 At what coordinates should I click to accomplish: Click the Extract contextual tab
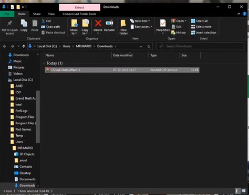point(79,7)
